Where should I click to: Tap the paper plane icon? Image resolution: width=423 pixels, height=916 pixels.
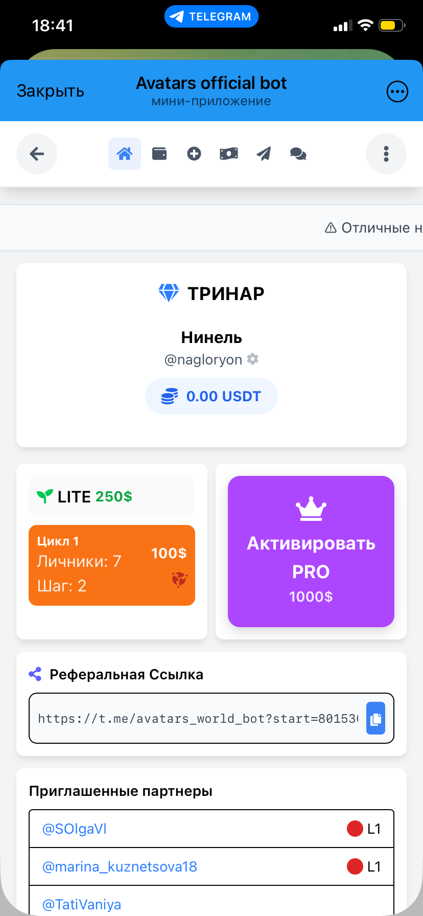[264, 154]
